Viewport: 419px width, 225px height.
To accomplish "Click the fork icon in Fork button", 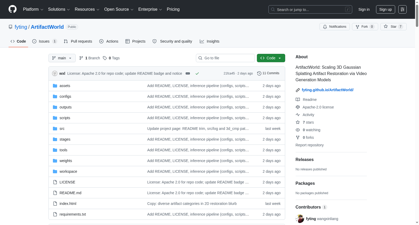I will click(357, 27).
